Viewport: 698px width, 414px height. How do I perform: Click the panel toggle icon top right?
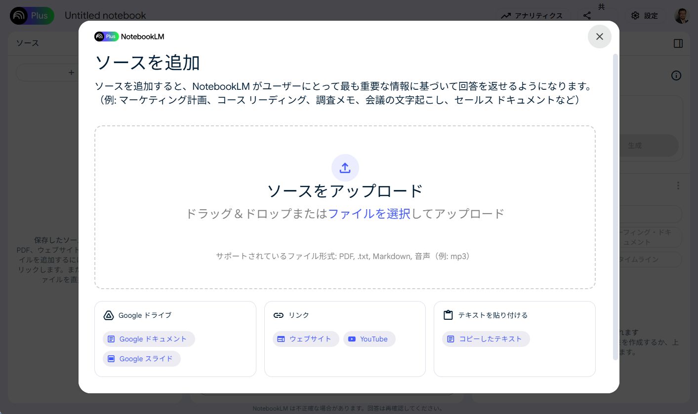point(678,43)
